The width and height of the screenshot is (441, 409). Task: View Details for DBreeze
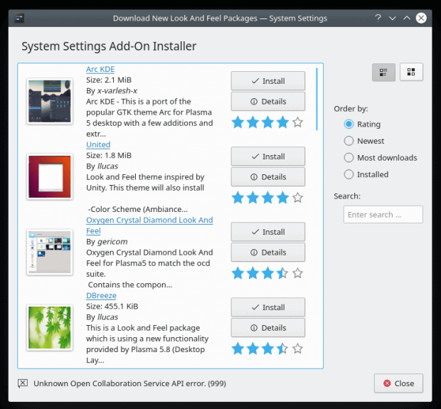point(268,328)
